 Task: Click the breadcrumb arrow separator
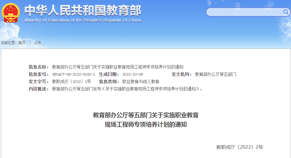[x=30, y=43]
